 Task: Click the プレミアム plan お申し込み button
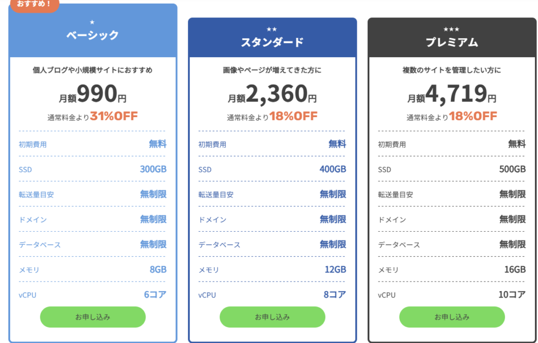pyautogui.click(x=452, y=317)
